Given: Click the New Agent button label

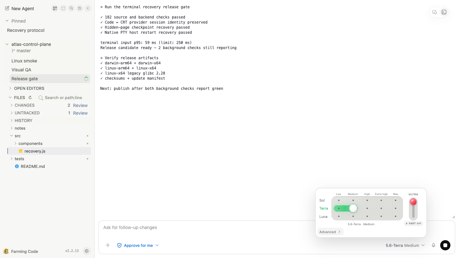Looking at the screenshot, I should 23,9.
